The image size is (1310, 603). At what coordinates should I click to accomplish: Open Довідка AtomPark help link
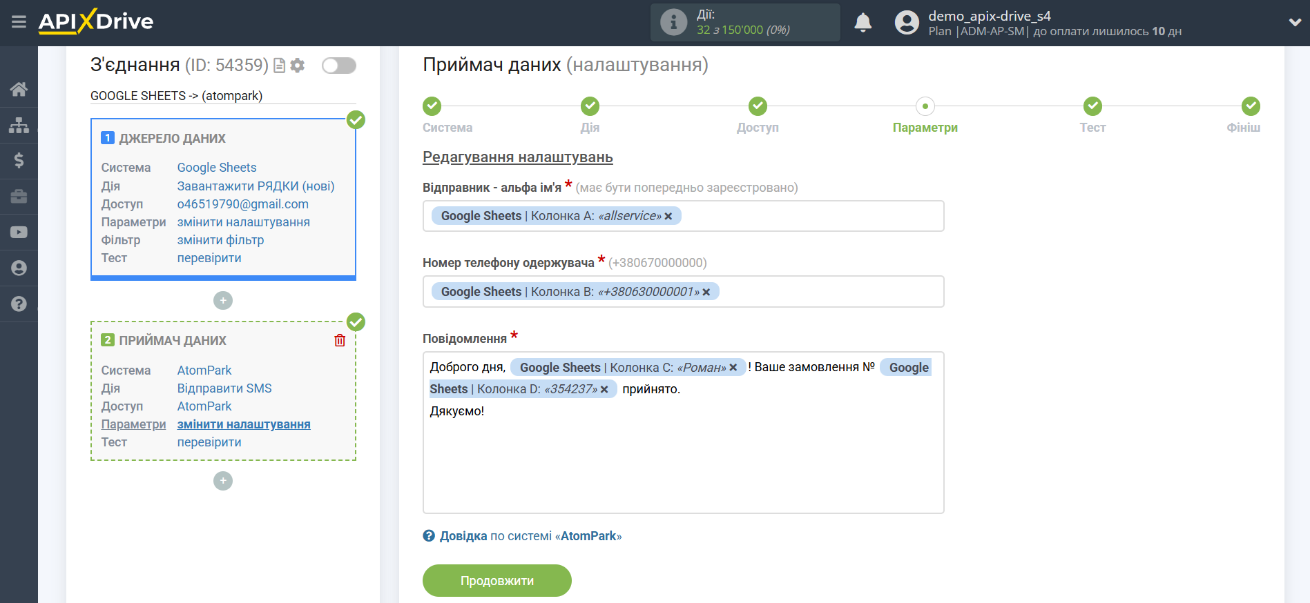tap(523, 536)
